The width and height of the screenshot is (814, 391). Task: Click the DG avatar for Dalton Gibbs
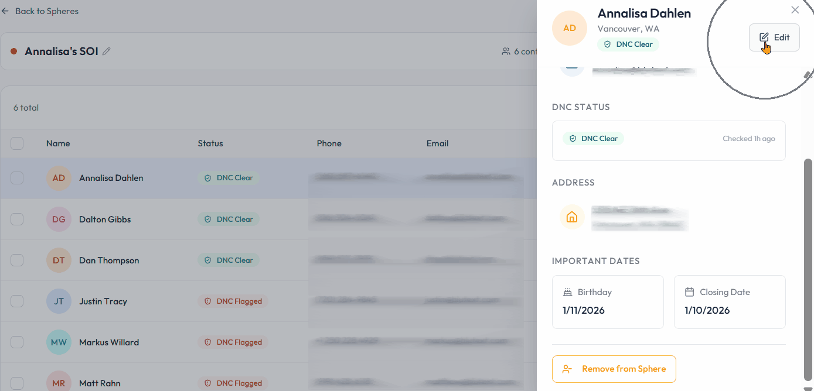click(x=59, y=219)
